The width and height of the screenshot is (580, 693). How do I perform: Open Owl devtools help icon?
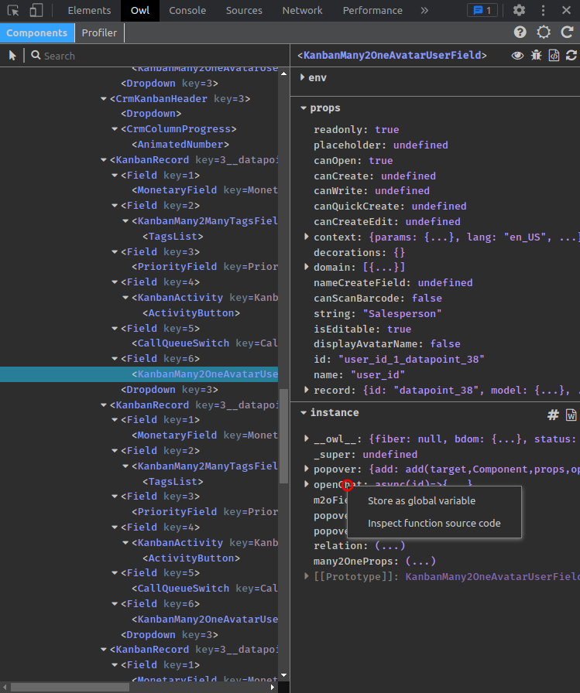(x=520, y=32)
